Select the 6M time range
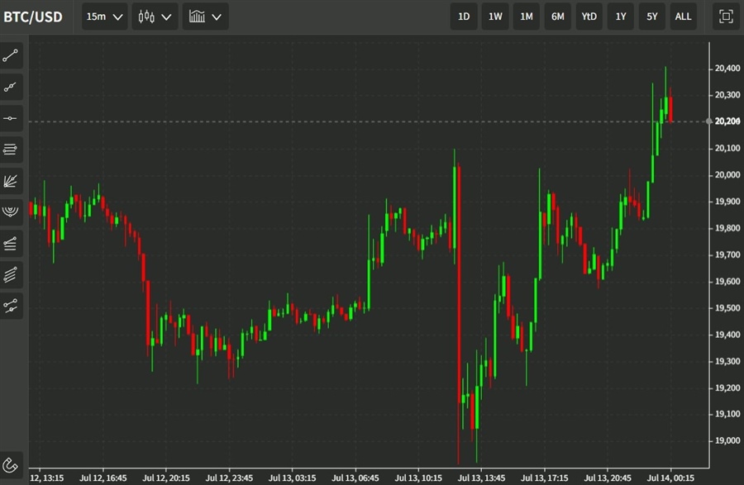This screenshot has height=485, width=744. pos(558,17)
